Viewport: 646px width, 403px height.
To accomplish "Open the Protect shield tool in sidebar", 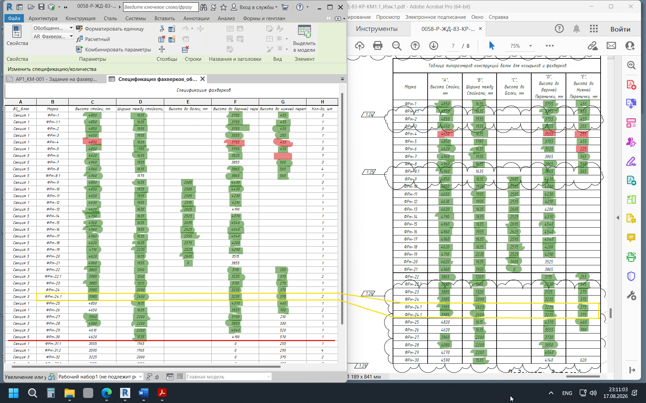I will click(x=631, y=276).
